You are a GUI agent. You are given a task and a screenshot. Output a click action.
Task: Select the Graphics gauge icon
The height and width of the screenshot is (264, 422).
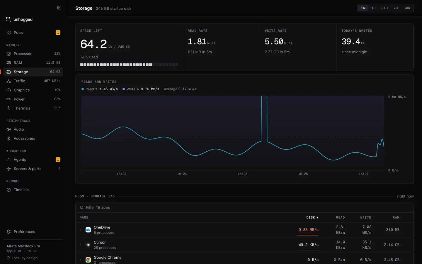(x=8, y=90)
